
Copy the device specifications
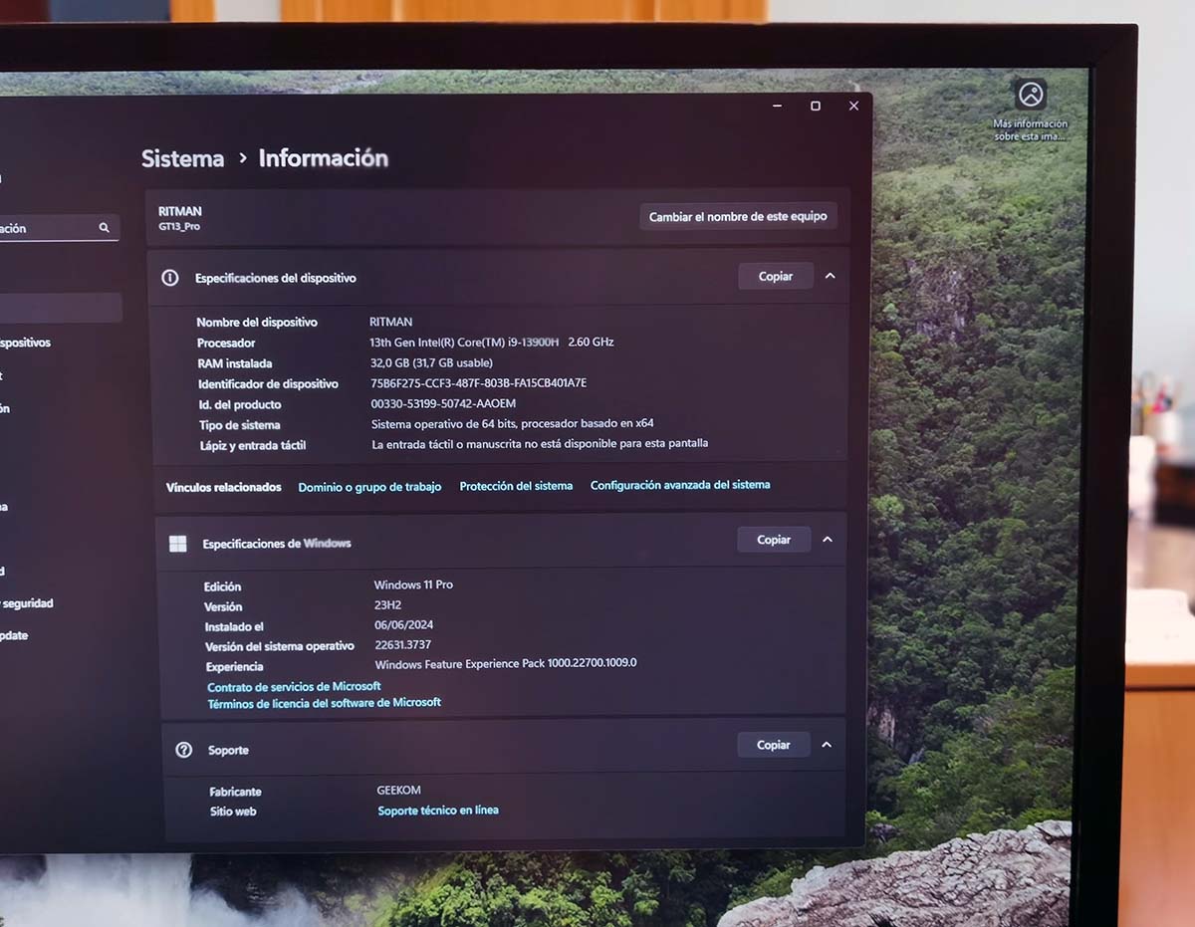click(x=776, y=276)
